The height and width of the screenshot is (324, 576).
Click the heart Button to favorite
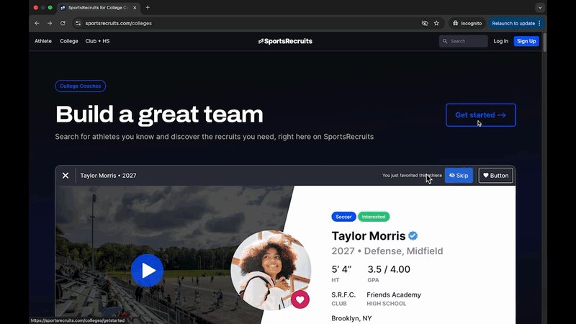(x=495, y=176)
